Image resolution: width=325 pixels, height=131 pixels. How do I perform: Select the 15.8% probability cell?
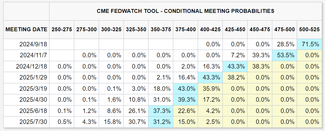[x=111, y=121]
